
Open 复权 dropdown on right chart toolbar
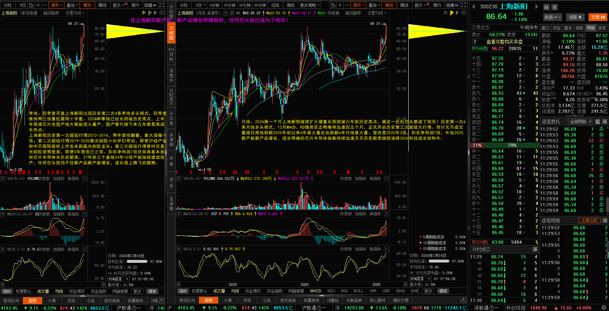pos(359,5)
